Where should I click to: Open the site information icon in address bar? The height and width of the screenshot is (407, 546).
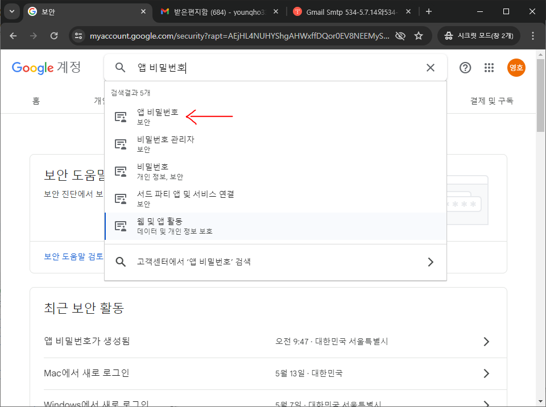coord(78,35)
